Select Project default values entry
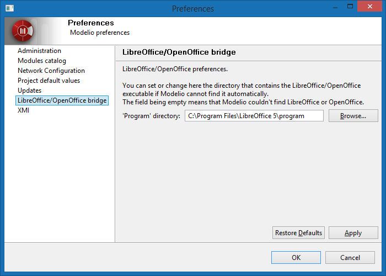This screenshot has height=276, width=386. pyautogui.click(x=49, y=81)
